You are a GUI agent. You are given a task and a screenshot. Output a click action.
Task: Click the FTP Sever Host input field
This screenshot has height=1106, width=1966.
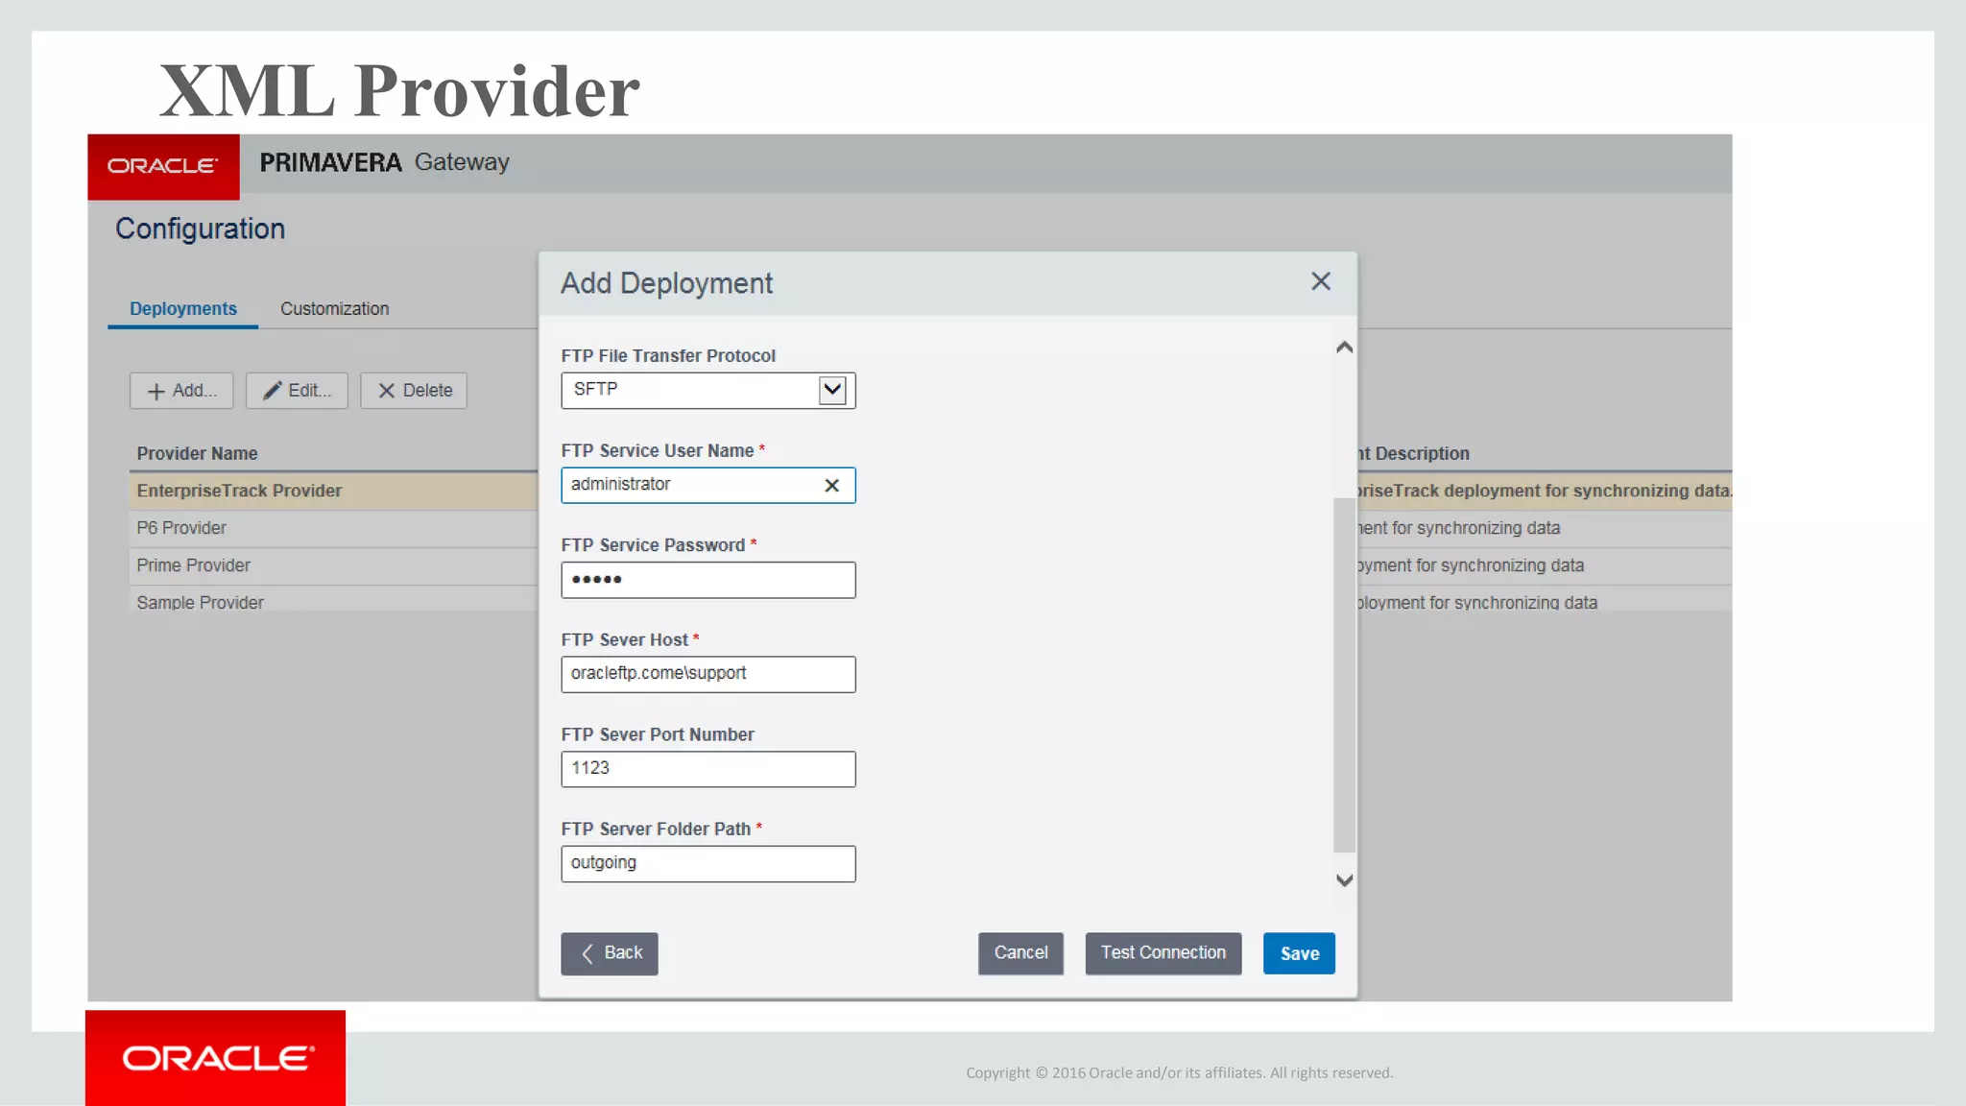707,674
